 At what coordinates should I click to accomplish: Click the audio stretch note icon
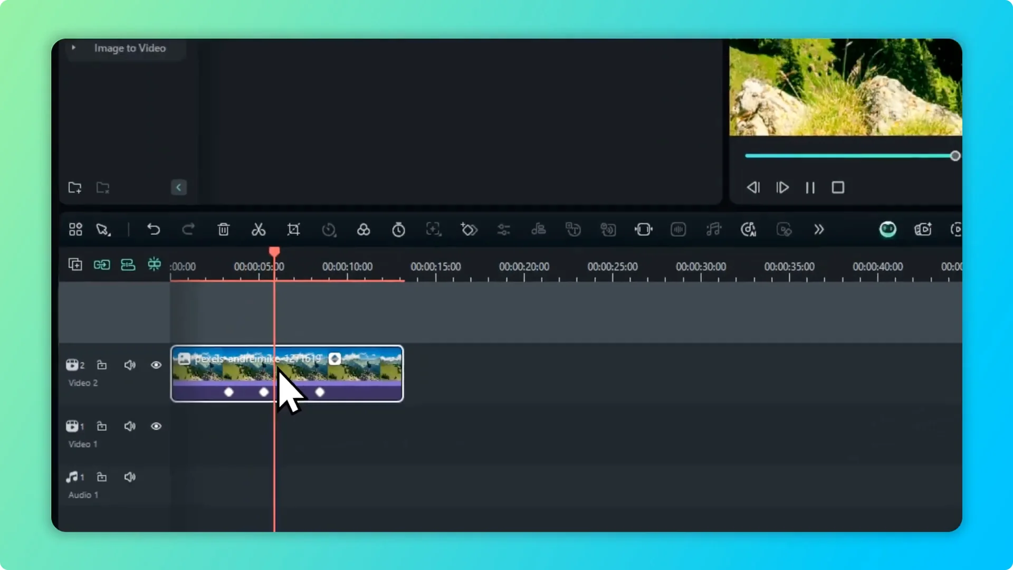pyautogui.click(x=539, y=230)
